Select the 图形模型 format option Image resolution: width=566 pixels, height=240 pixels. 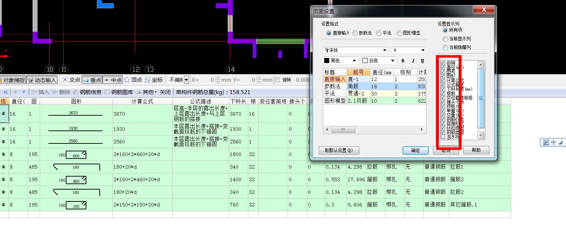(x=408, y=33)
